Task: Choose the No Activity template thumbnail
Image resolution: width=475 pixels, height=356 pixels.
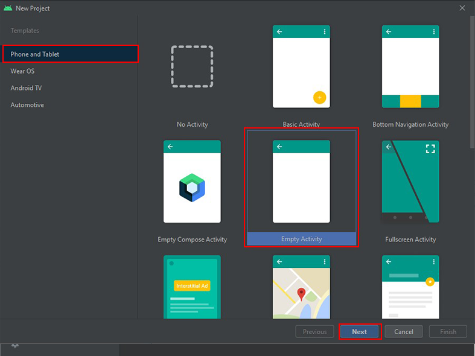Action: [x=192, y=66]
